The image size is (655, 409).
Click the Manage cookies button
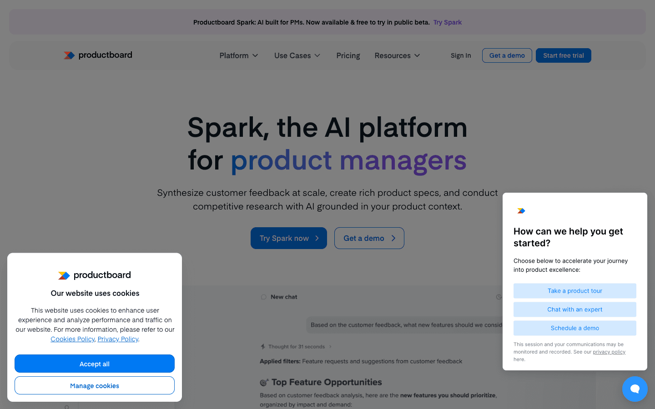(94, 385)
